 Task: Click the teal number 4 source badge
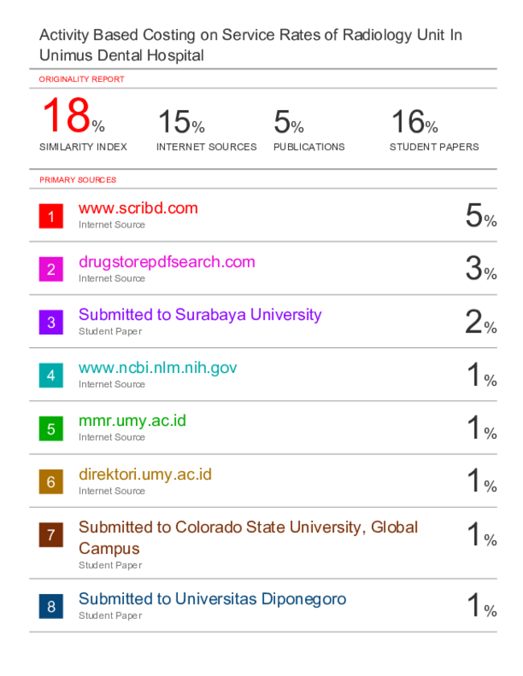tap(51, 375)
